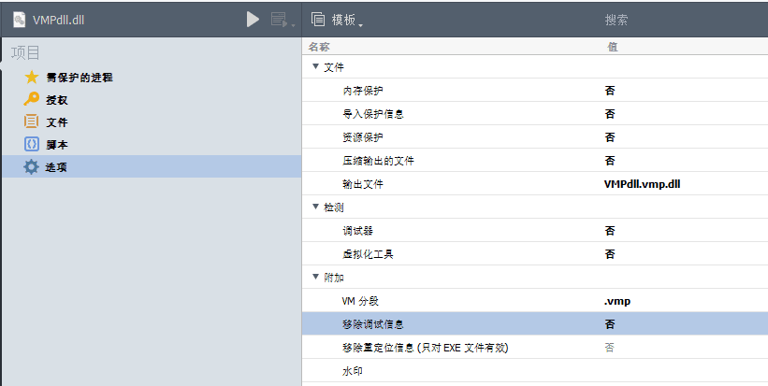Image resolution: width=768 pixels, height=386 pixels.
Task: Select the 脚本 script icon
Action: pos(32,144)
